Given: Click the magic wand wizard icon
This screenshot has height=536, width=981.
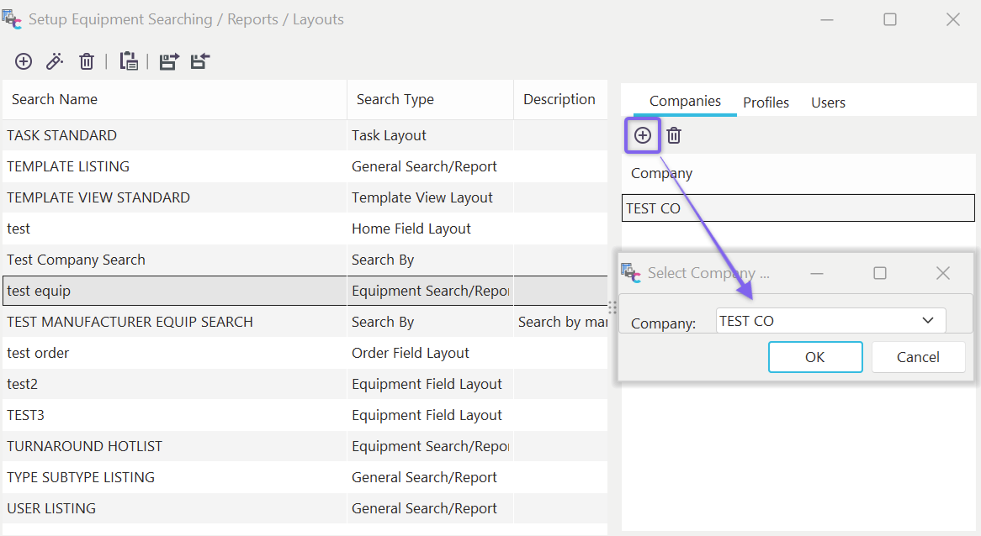Looking at the screenshot, I should coord(55,61).
